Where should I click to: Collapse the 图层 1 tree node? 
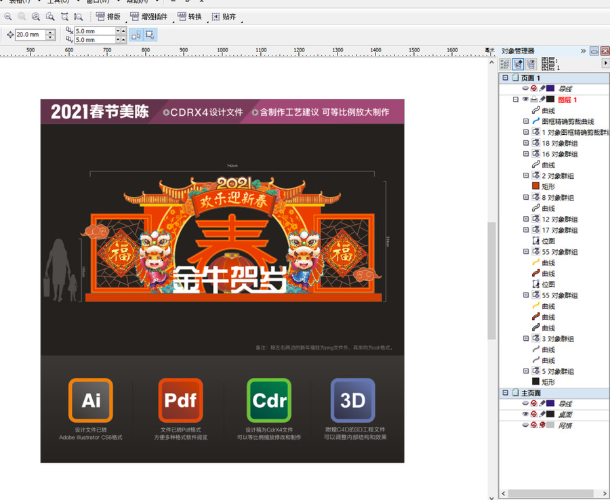[516, 100]
